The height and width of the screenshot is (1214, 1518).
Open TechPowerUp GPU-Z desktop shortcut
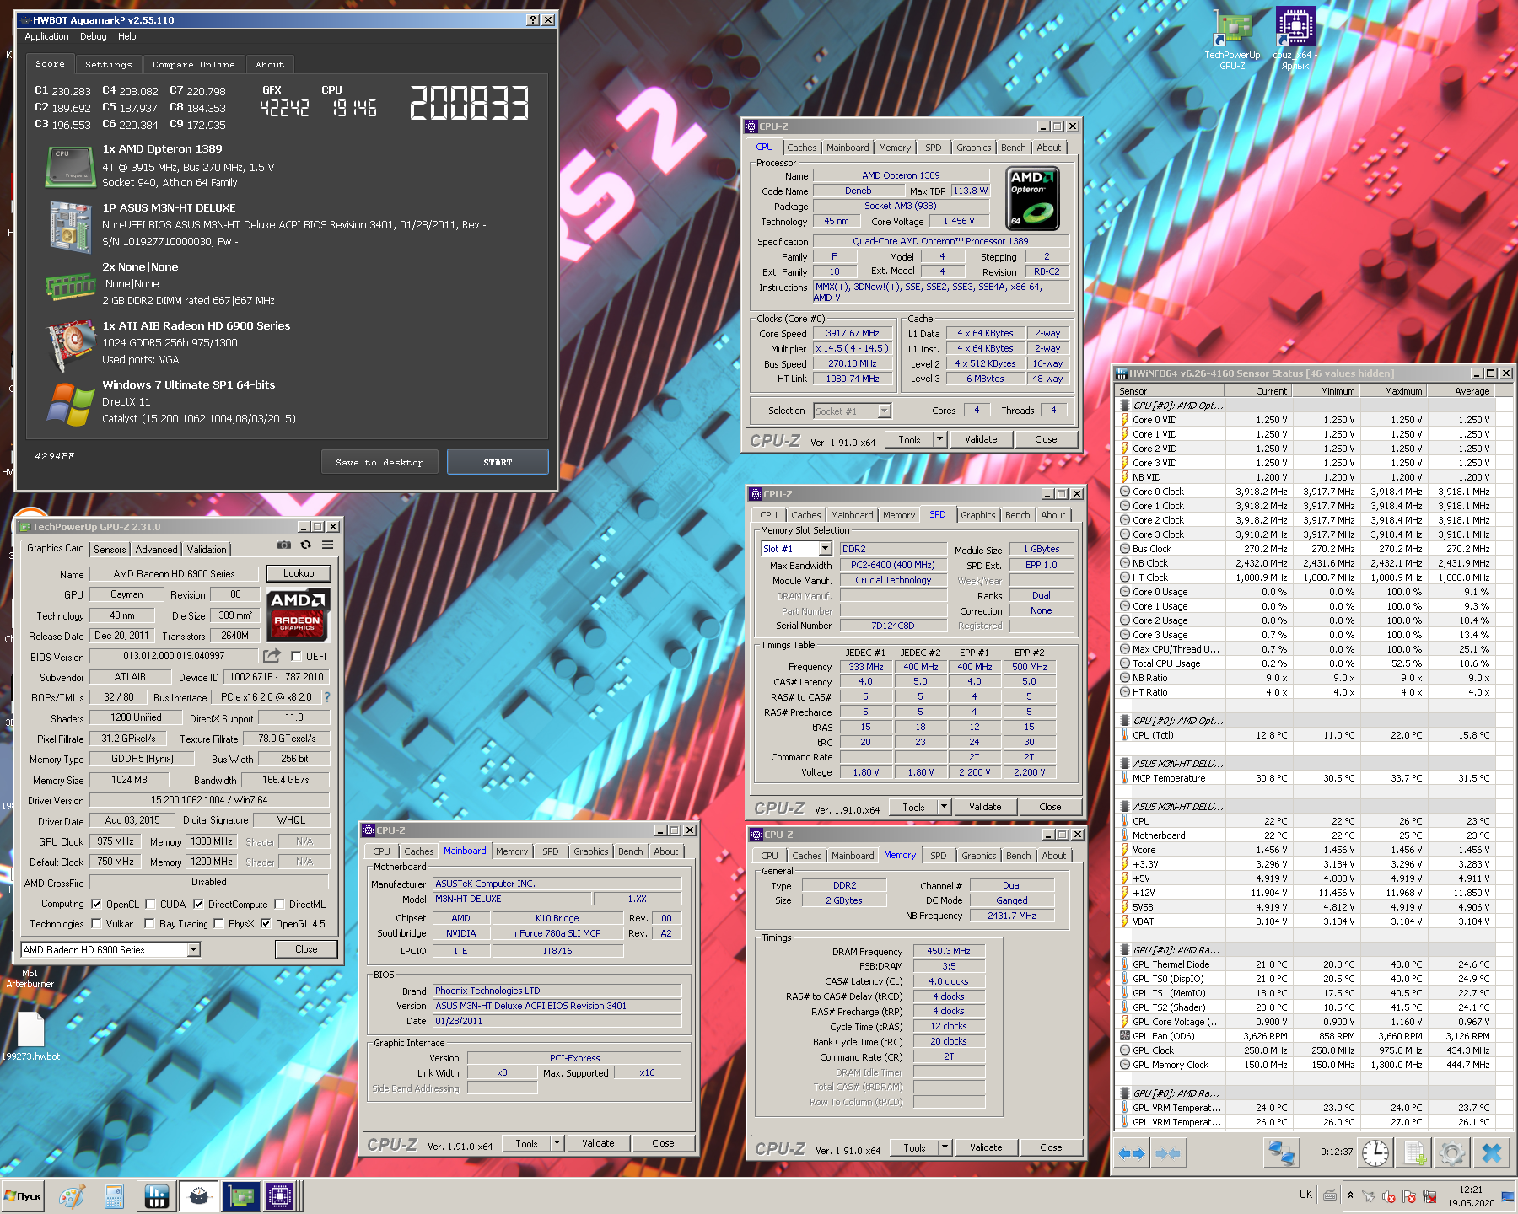[x=1232, y=39]
